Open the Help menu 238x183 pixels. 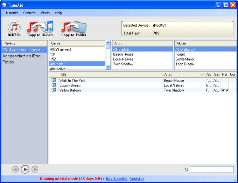(x=58, y=13)
